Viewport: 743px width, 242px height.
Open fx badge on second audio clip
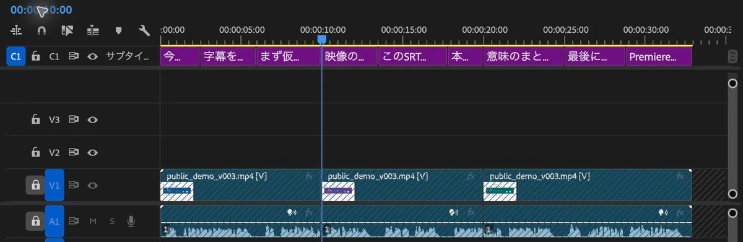pyautogui.click(x=471, y=212)
